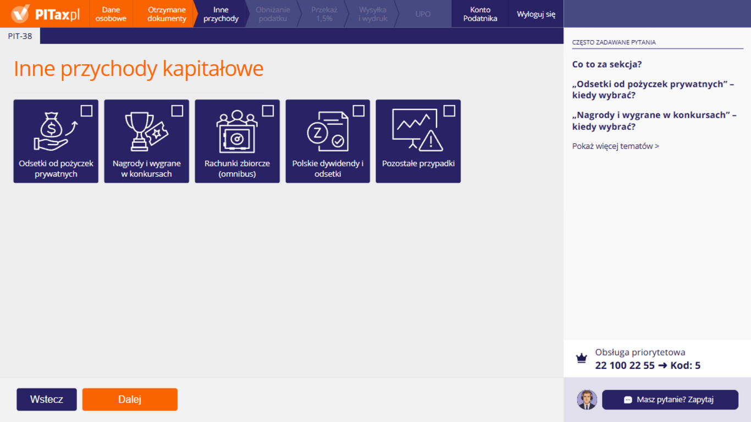The height and width of the screenshot is (422, 751).
Task: Click the consultant avatar icon
Action: [587, 399]
